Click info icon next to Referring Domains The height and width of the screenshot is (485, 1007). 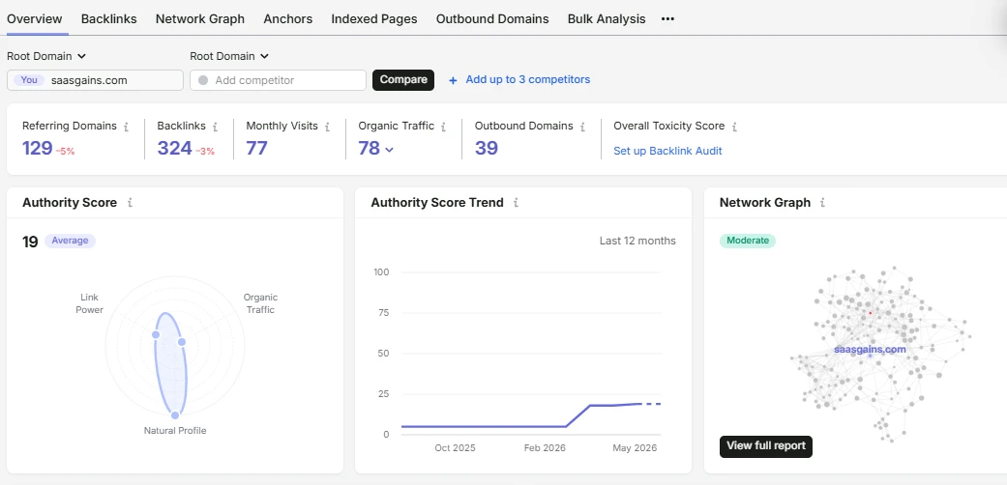tap(126, 127)
